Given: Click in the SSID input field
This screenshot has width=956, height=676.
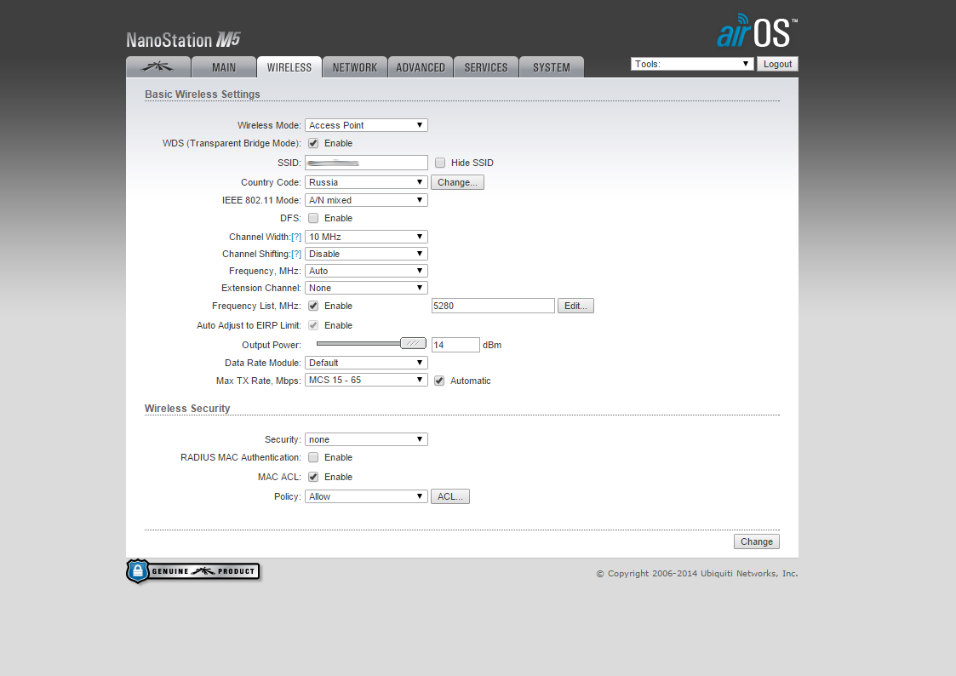Looking at the screenshot, I should pos(366,163).
